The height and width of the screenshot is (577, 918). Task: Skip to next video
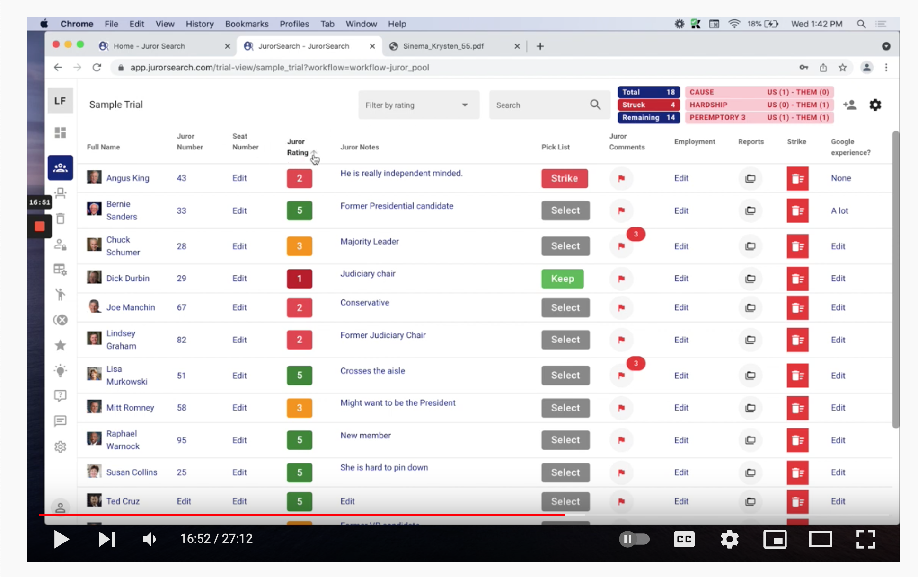point(106,539)
